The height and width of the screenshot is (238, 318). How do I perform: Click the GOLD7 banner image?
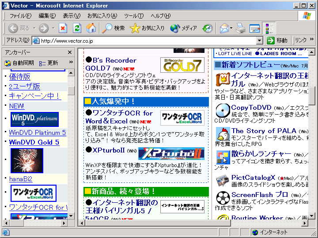pyautogui.click(x=182, y=65)
